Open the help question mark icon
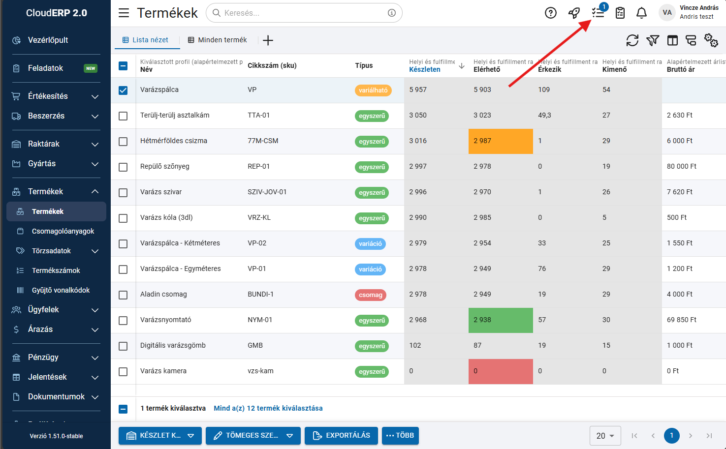726x449 pixels. coord(550,13)
